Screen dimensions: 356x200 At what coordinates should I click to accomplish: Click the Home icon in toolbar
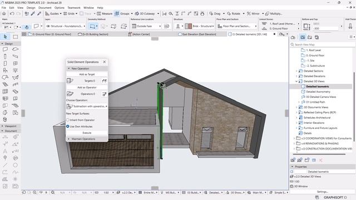coord(4,13)
